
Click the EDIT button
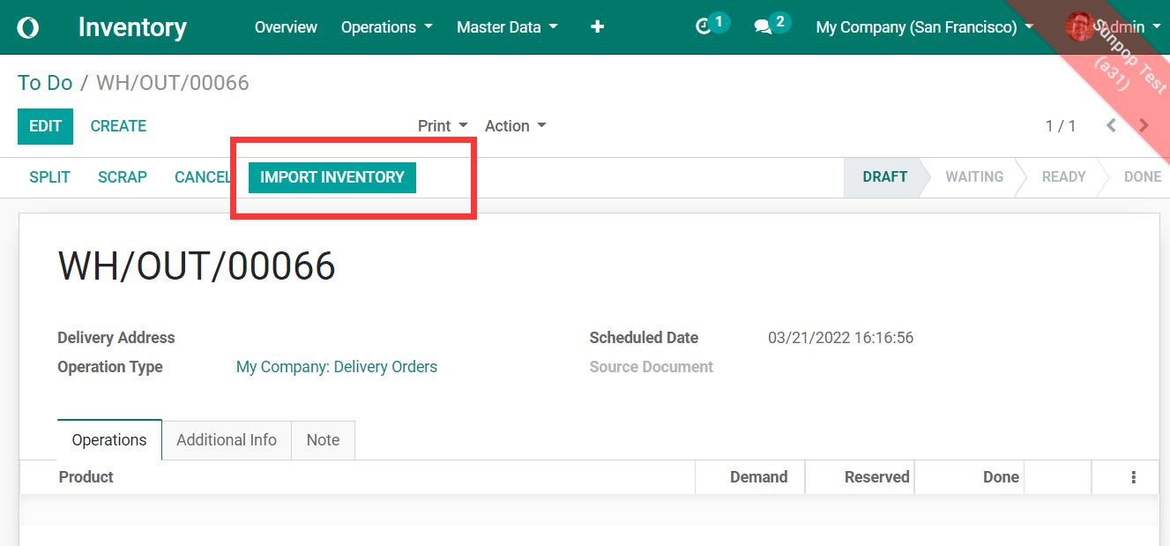click(45, 126)
